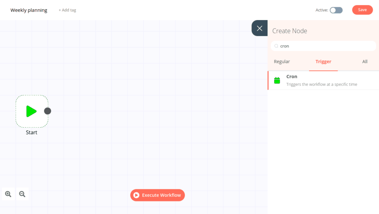The image size is (379, 214).
Task: Toggle the workflow Active switch
Action: pos(336,10)
